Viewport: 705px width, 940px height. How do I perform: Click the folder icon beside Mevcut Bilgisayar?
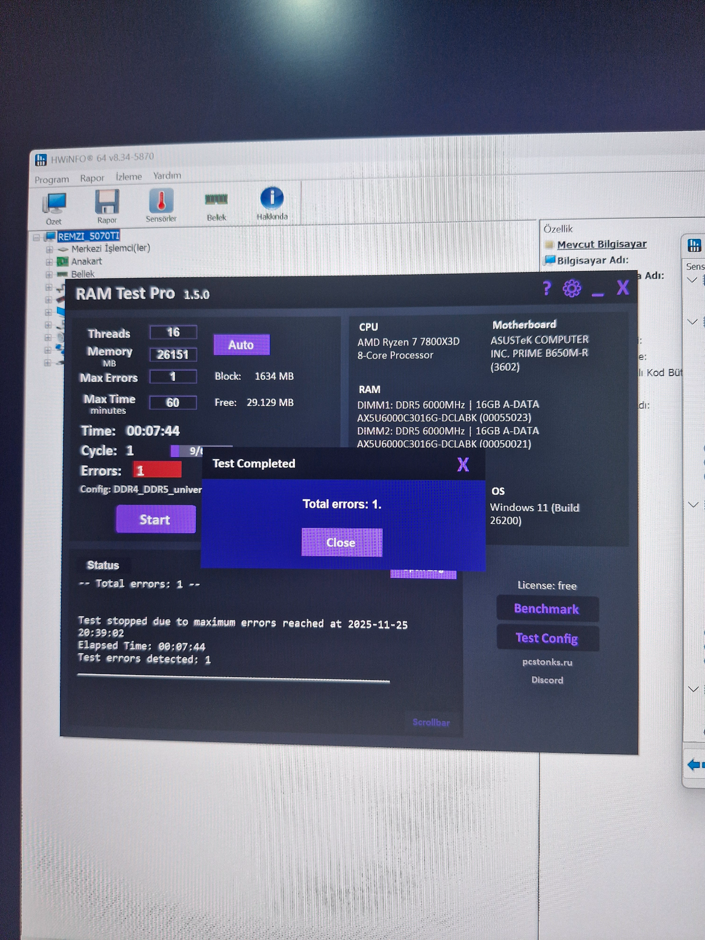(x=550, y=245)
